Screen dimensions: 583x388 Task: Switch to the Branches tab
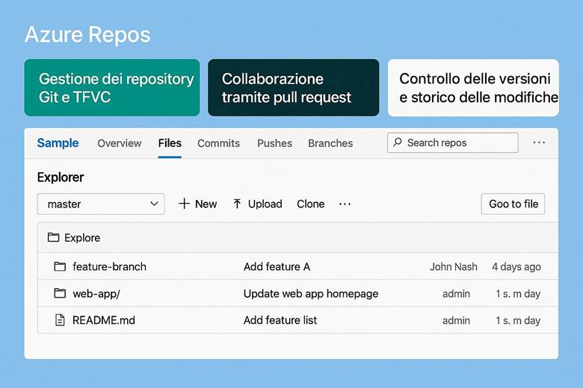tap(330, 143)
